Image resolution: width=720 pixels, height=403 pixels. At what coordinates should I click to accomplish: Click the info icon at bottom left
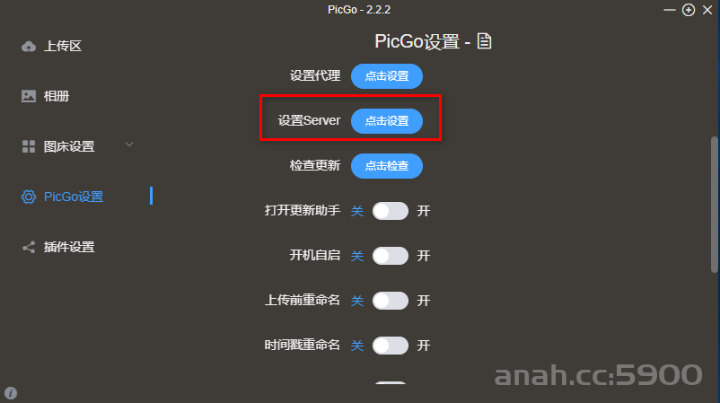(x=11, y=393)
